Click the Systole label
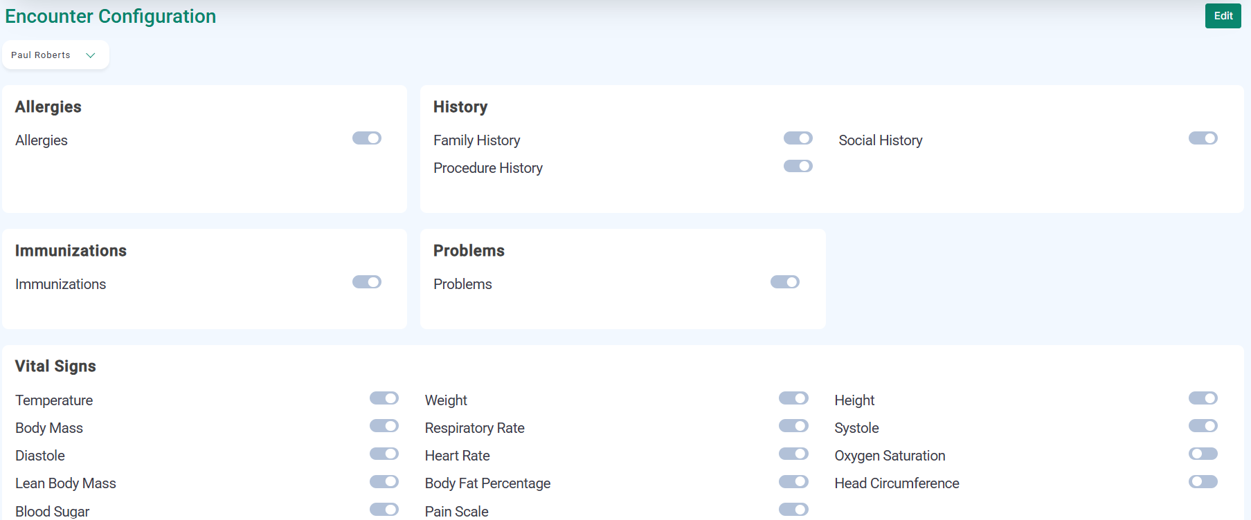 (x=856, y=428)
